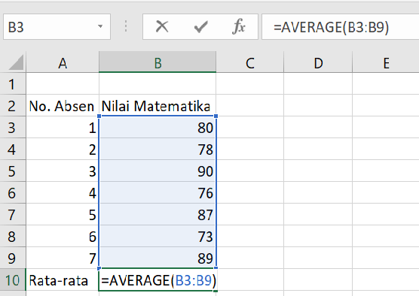
Task: Click the cell with value 80
Action: point(158,128)
